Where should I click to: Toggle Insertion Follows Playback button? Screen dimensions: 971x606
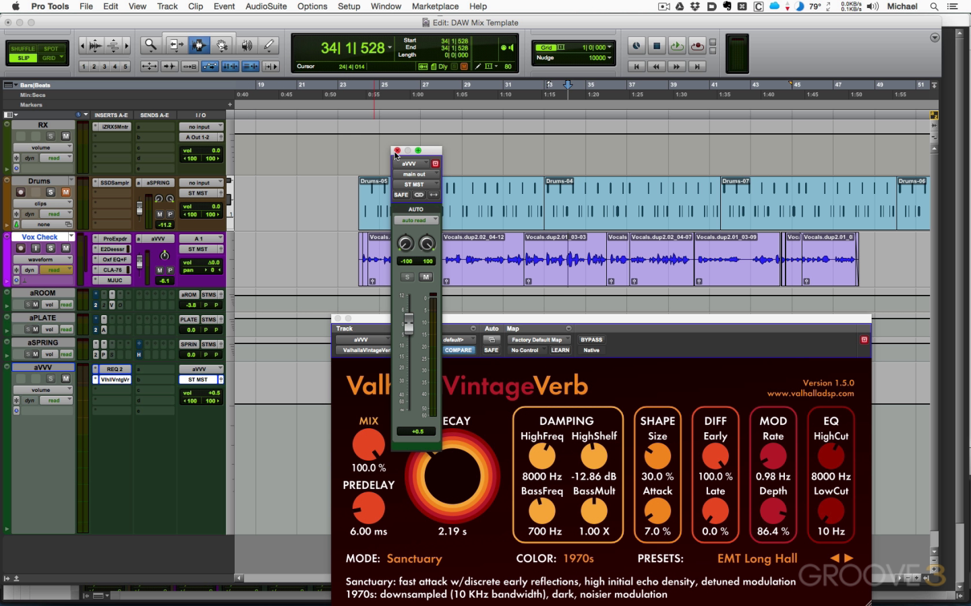270,66
